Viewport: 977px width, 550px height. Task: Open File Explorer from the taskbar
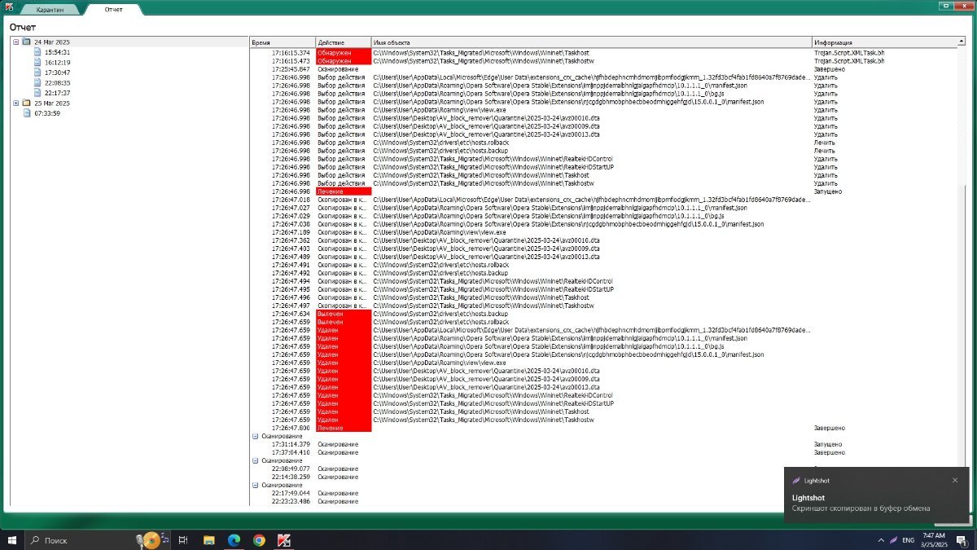[x=208, y=539]
